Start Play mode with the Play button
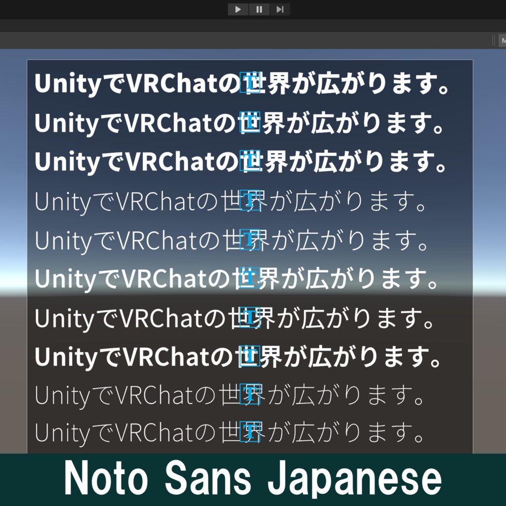The height and width of the screenshot is (506, 506). pyautogui.click(x=238, y=9)
